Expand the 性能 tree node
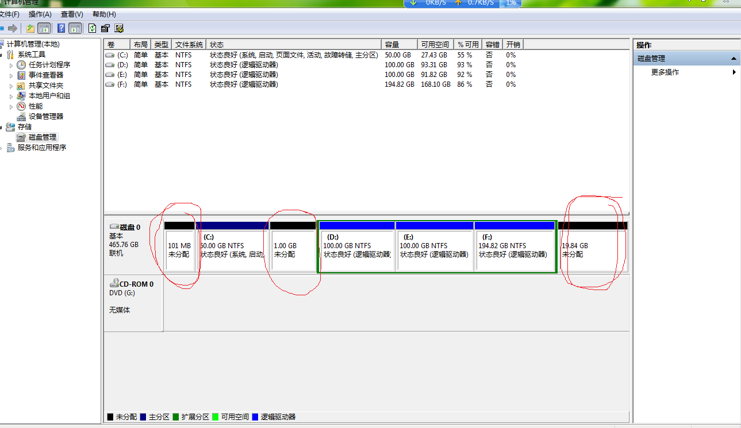741x428 pixels. click(11, 106)
